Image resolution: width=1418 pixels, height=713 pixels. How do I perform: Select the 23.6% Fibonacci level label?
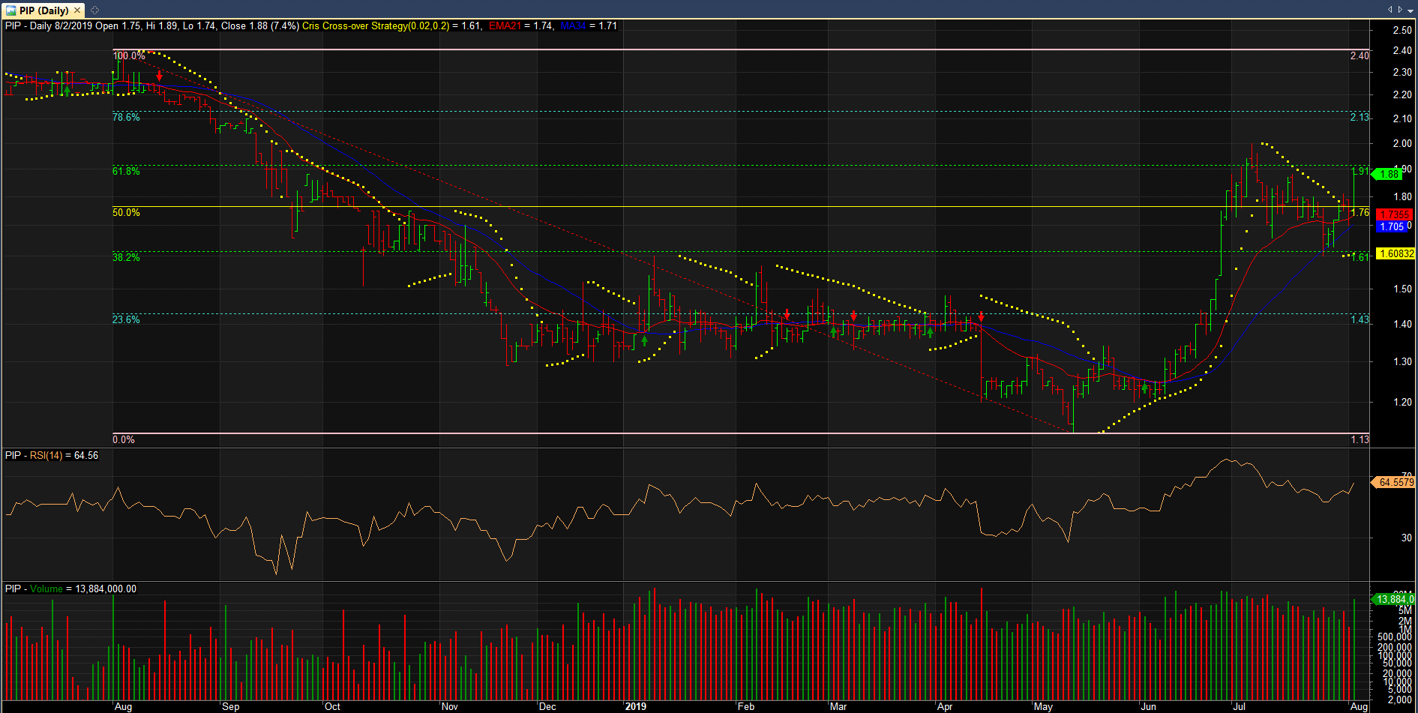(x=126, y=320)
